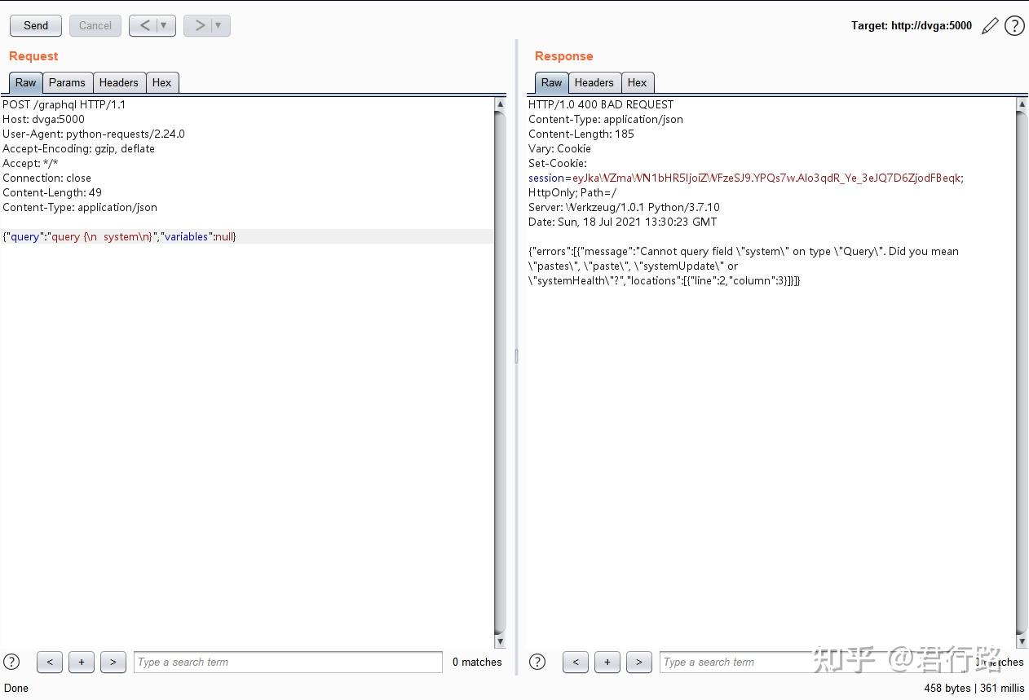
Task: Open the forward history dropdown arrow
Action: [x=220, y=25]
